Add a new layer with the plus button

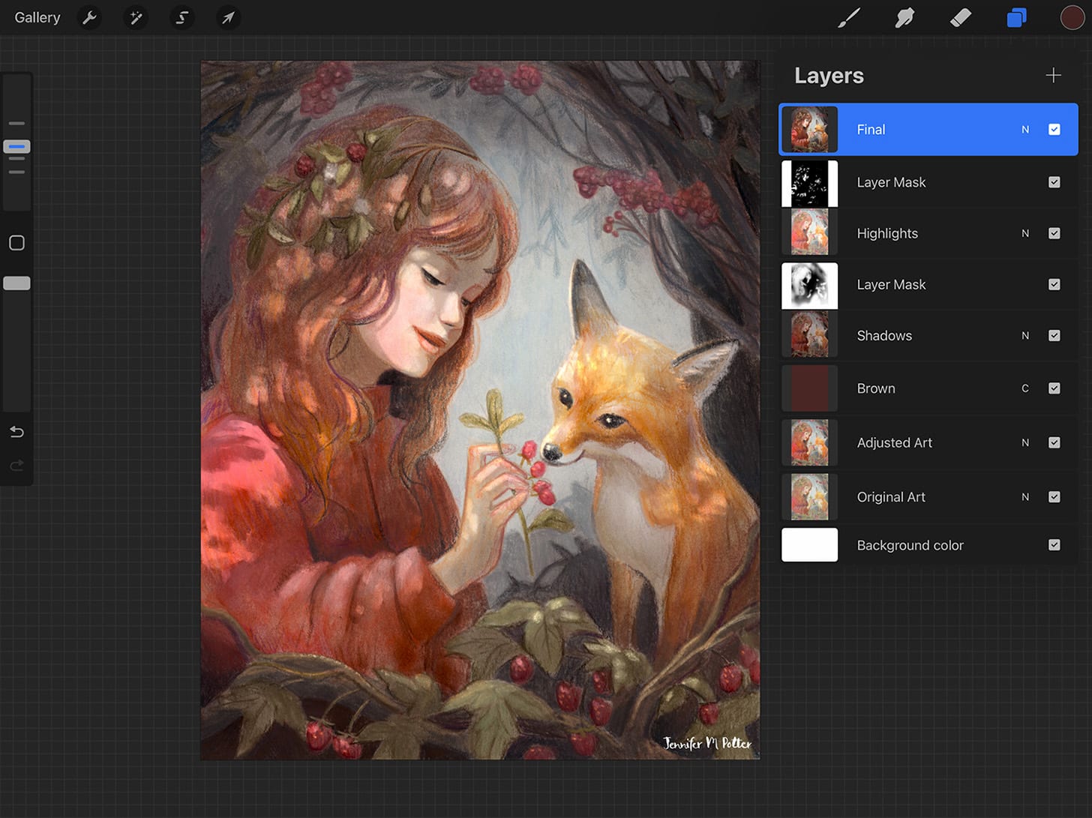[x=1053, y=75]
